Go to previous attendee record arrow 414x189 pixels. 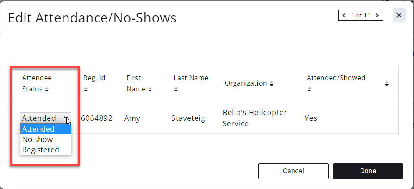(344, 15)
